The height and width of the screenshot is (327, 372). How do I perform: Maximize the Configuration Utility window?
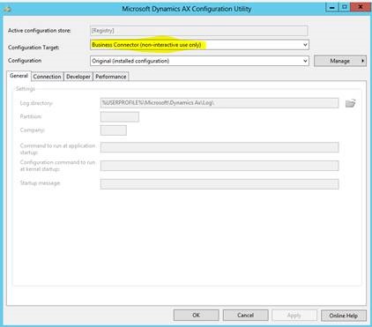(x=344, y=7)
